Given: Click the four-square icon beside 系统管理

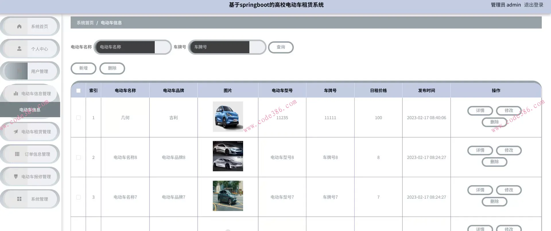Looking at the screenshot, I should 19,199.
